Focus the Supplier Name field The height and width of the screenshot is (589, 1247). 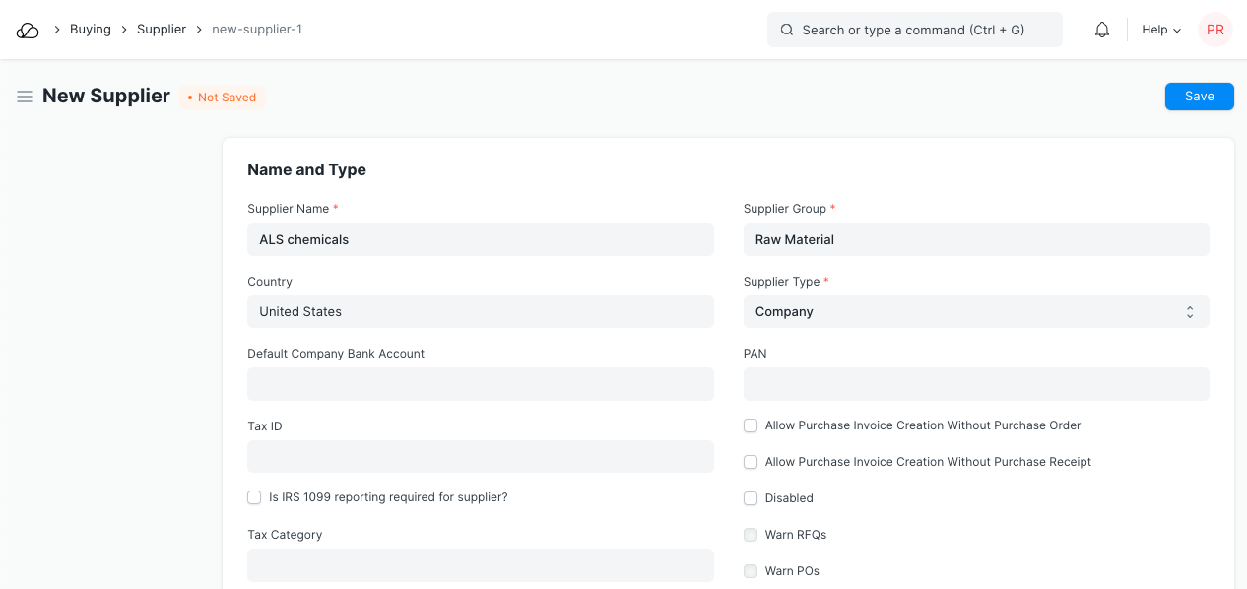(480, 239)
